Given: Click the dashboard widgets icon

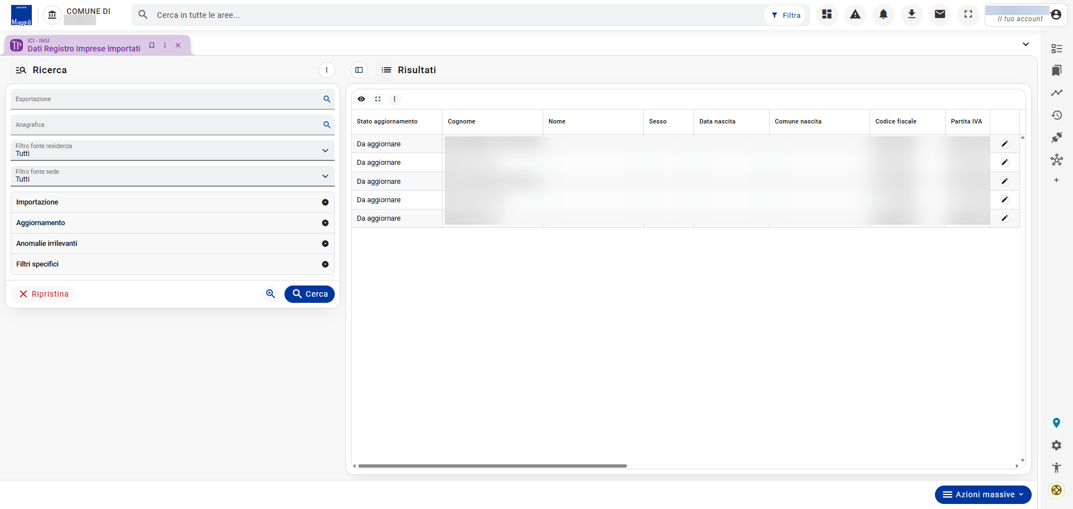Looking at the screenshot, I should (x=827, y=15).
